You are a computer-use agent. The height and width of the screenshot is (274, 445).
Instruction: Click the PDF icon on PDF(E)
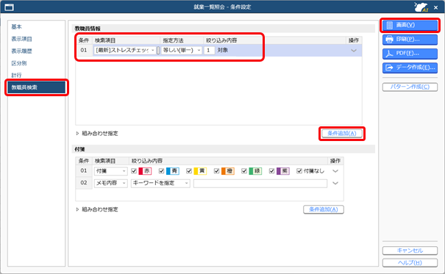[x=389, y=54]
